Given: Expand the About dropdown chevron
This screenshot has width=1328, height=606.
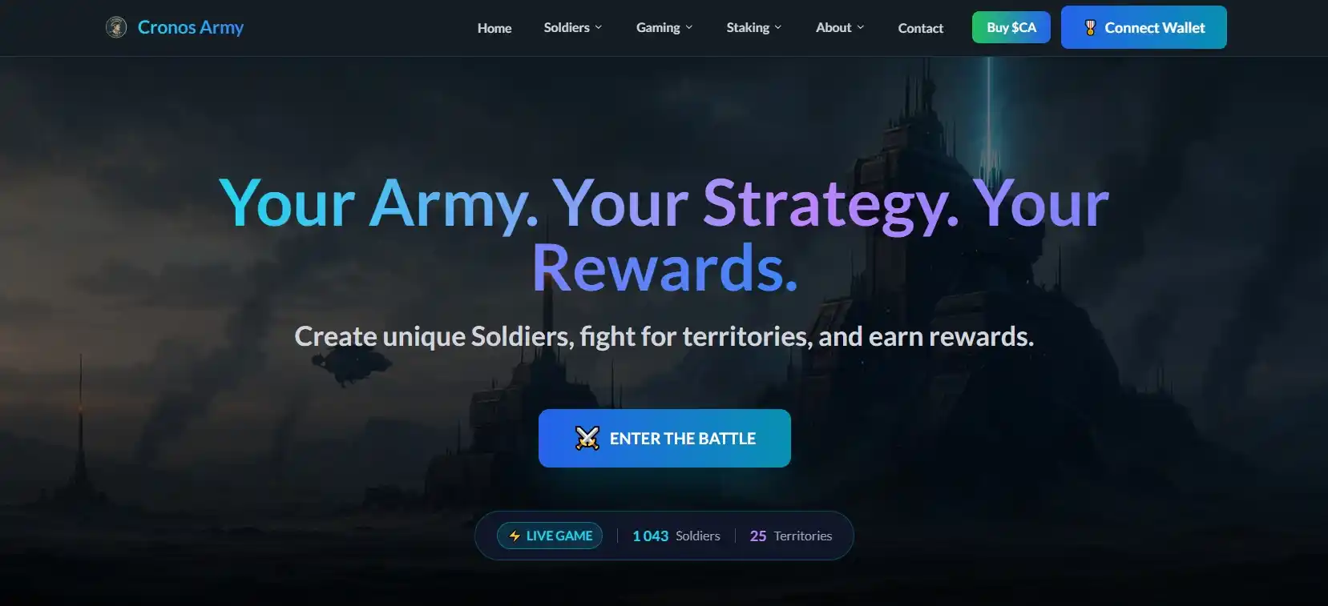Looking at the screenshot, I should pyautogui.click(x=861, y=27).
